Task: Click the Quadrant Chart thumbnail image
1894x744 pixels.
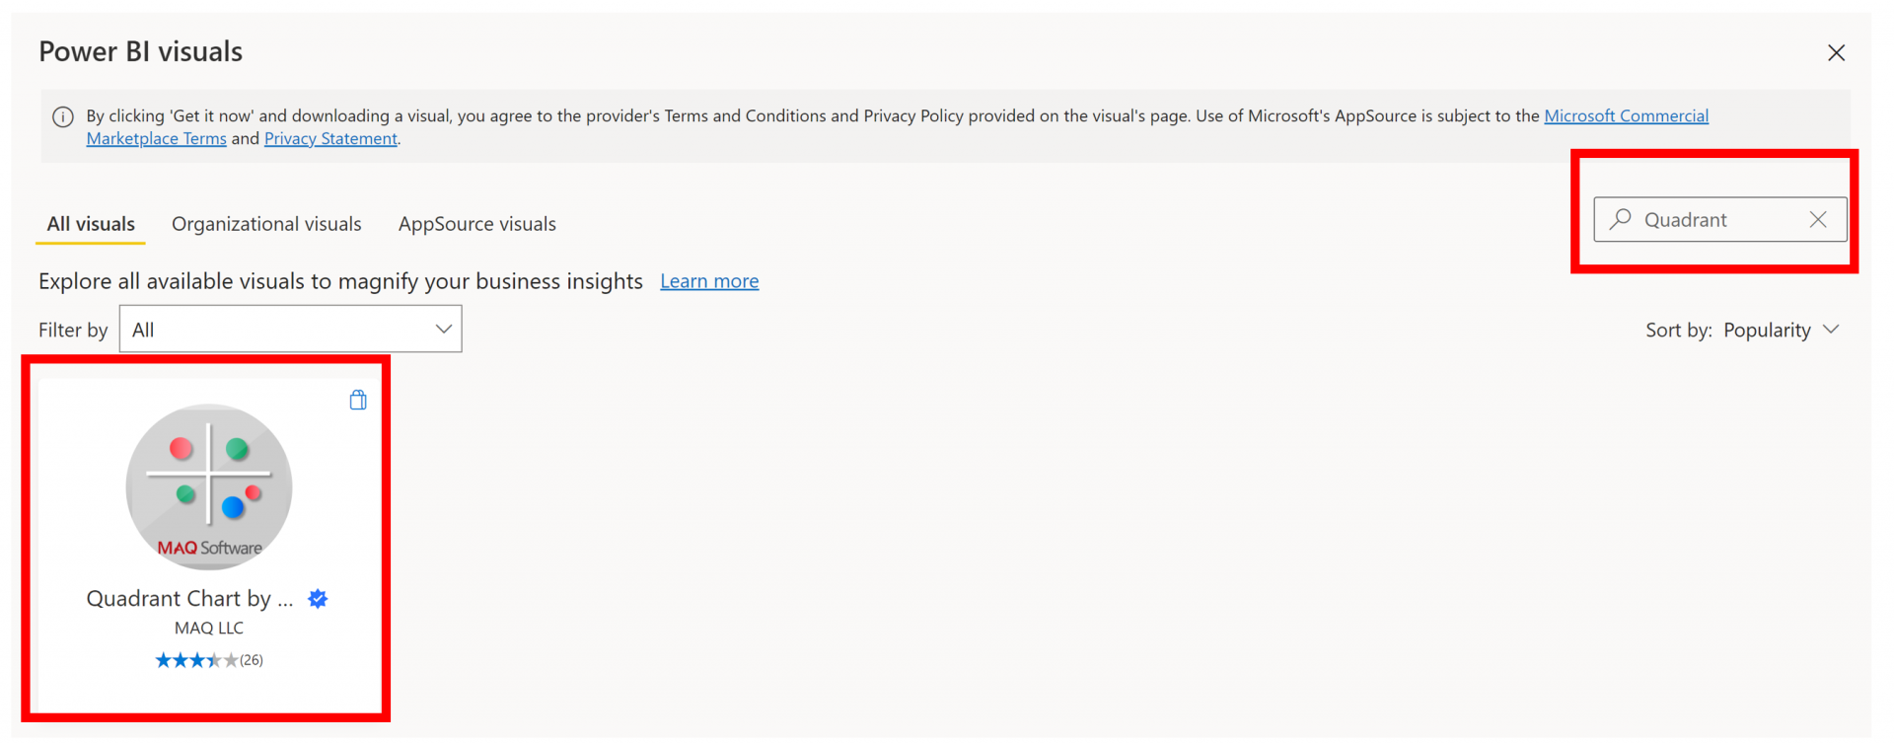Action: [x=209, y=485]
